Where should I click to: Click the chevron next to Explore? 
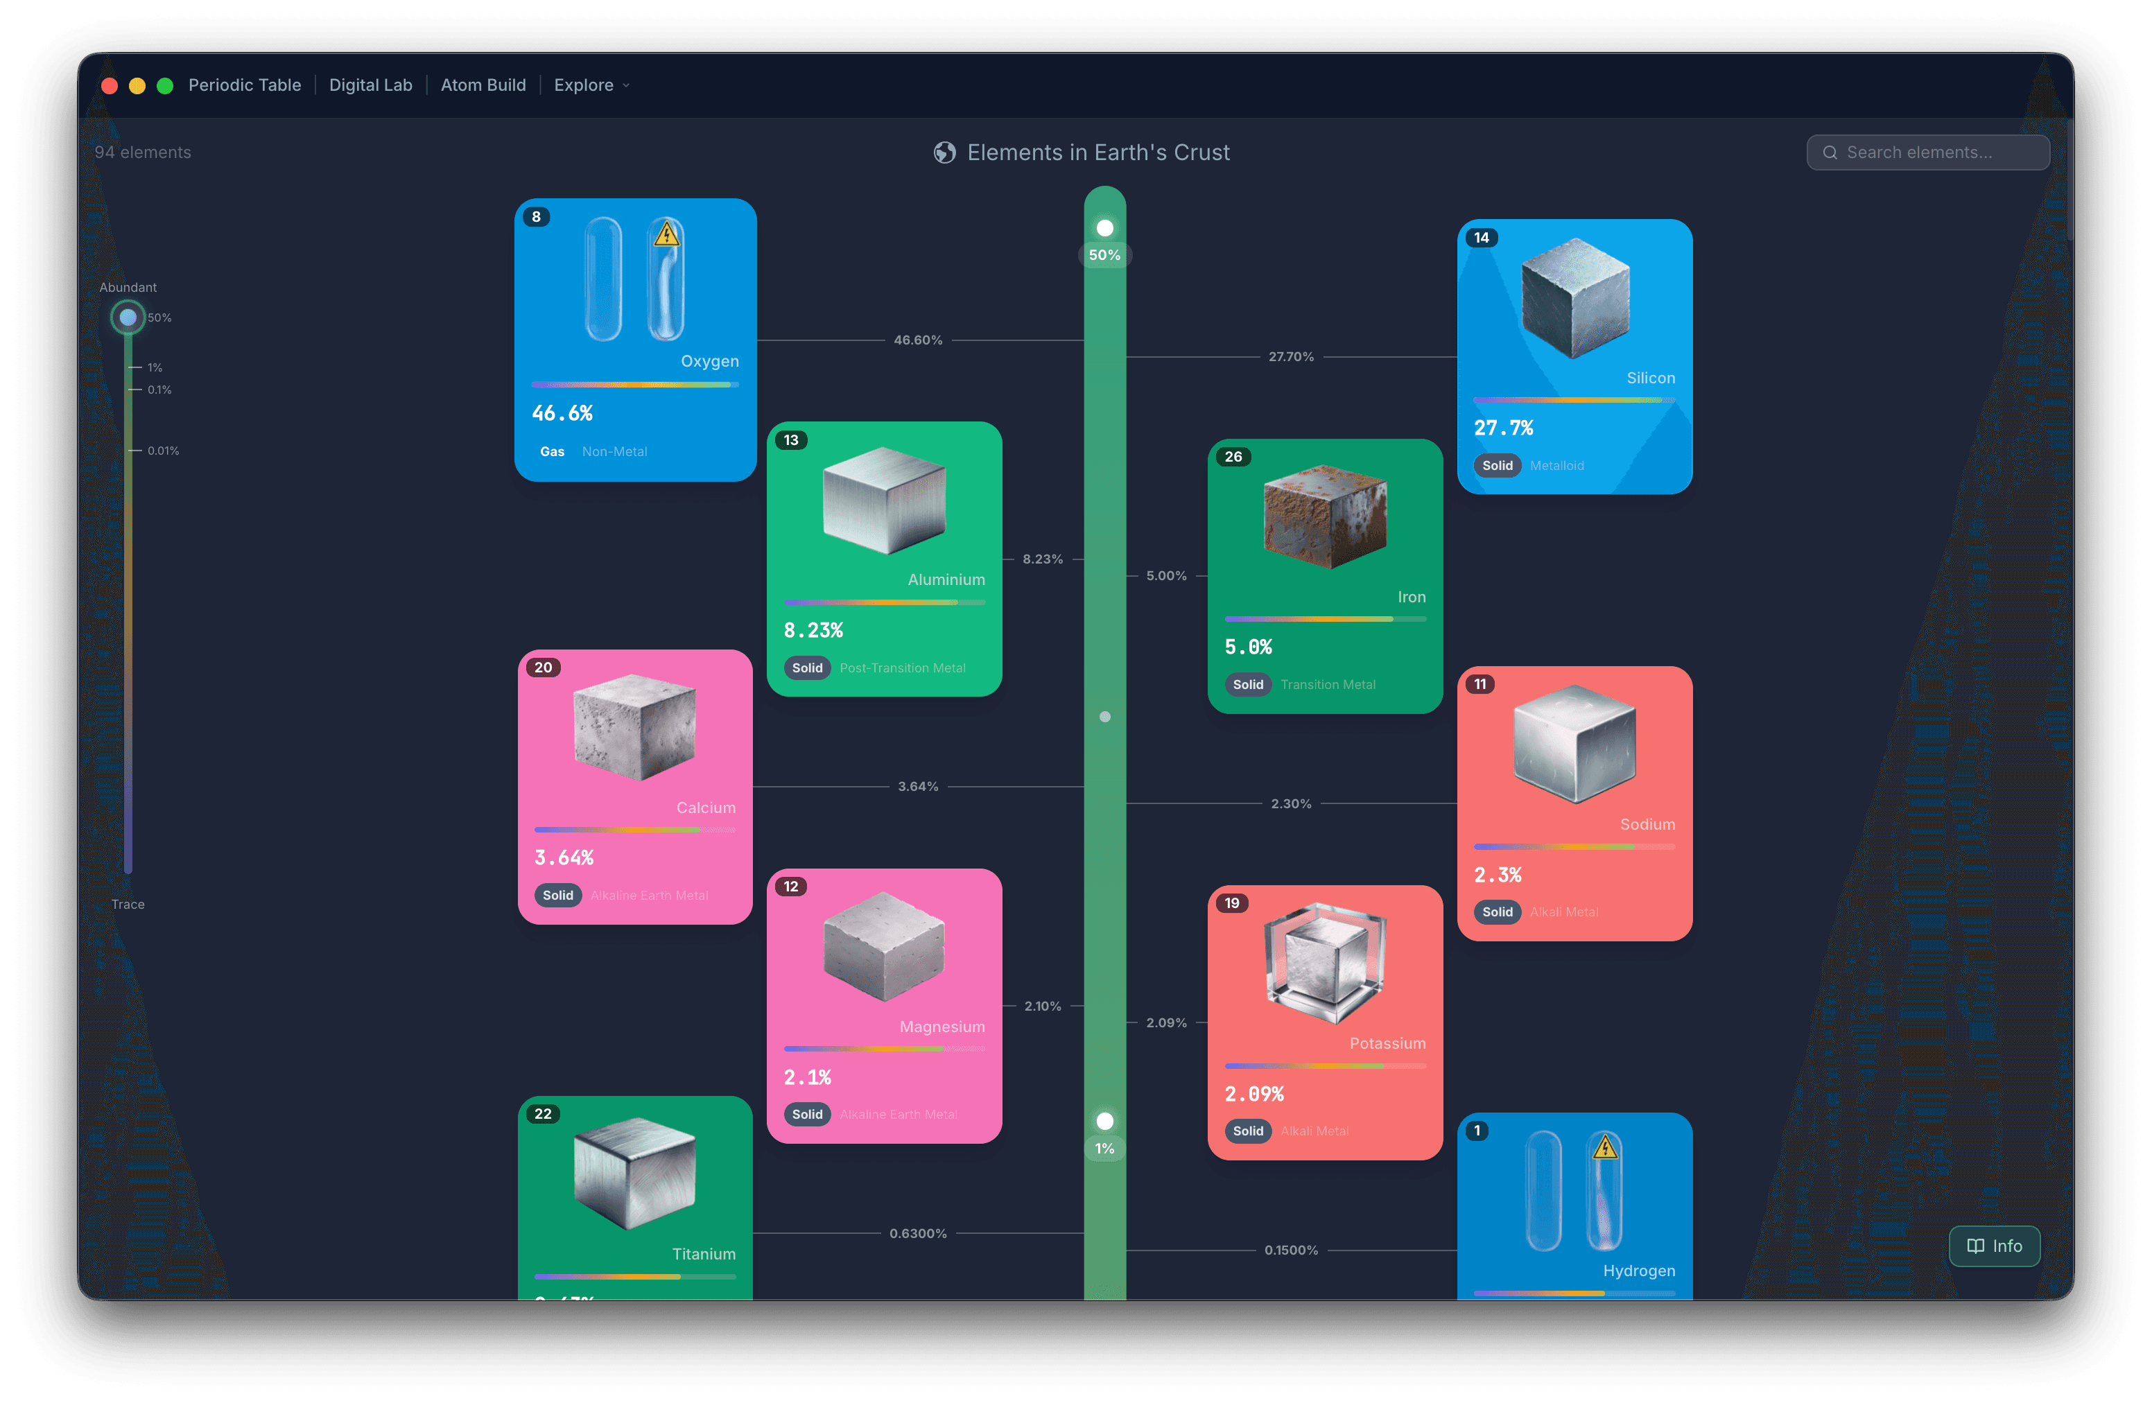pyautogui.click(x=626, y=86)
